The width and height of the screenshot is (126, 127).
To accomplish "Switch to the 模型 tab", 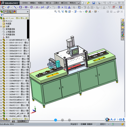I will pos(13,121).
